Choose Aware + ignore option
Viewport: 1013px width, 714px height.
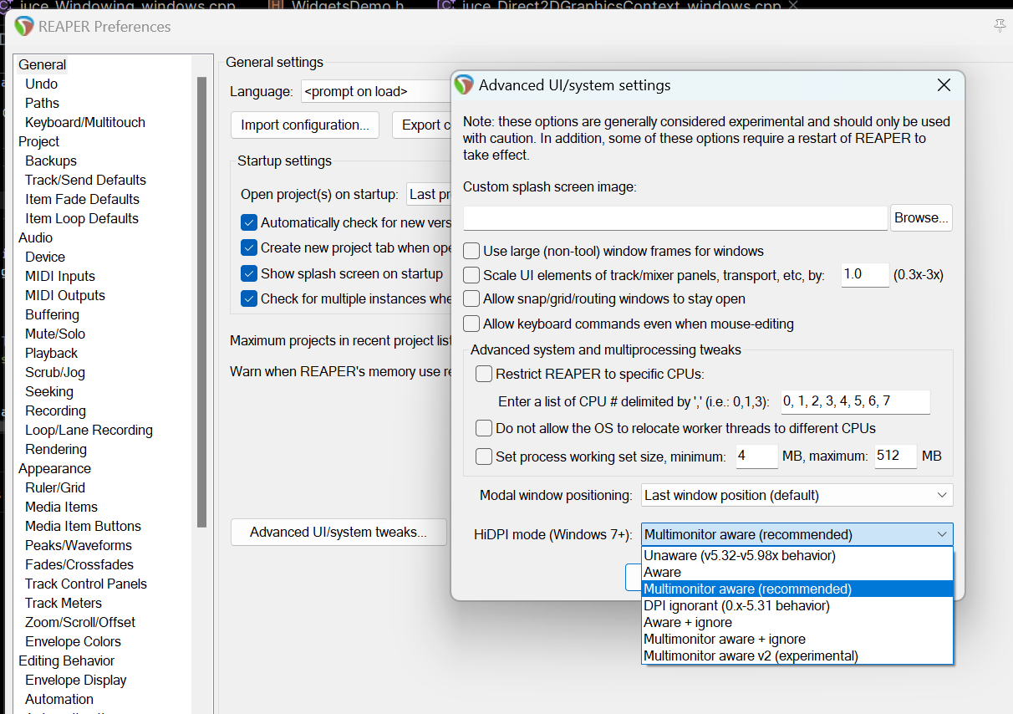tap(797, 622)
